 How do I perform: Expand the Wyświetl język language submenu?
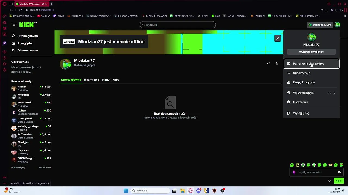pyautogui.click(x=312, y=93)
